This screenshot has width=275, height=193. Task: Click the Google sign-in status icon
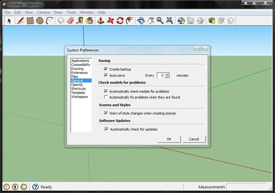tap(24, 187)
